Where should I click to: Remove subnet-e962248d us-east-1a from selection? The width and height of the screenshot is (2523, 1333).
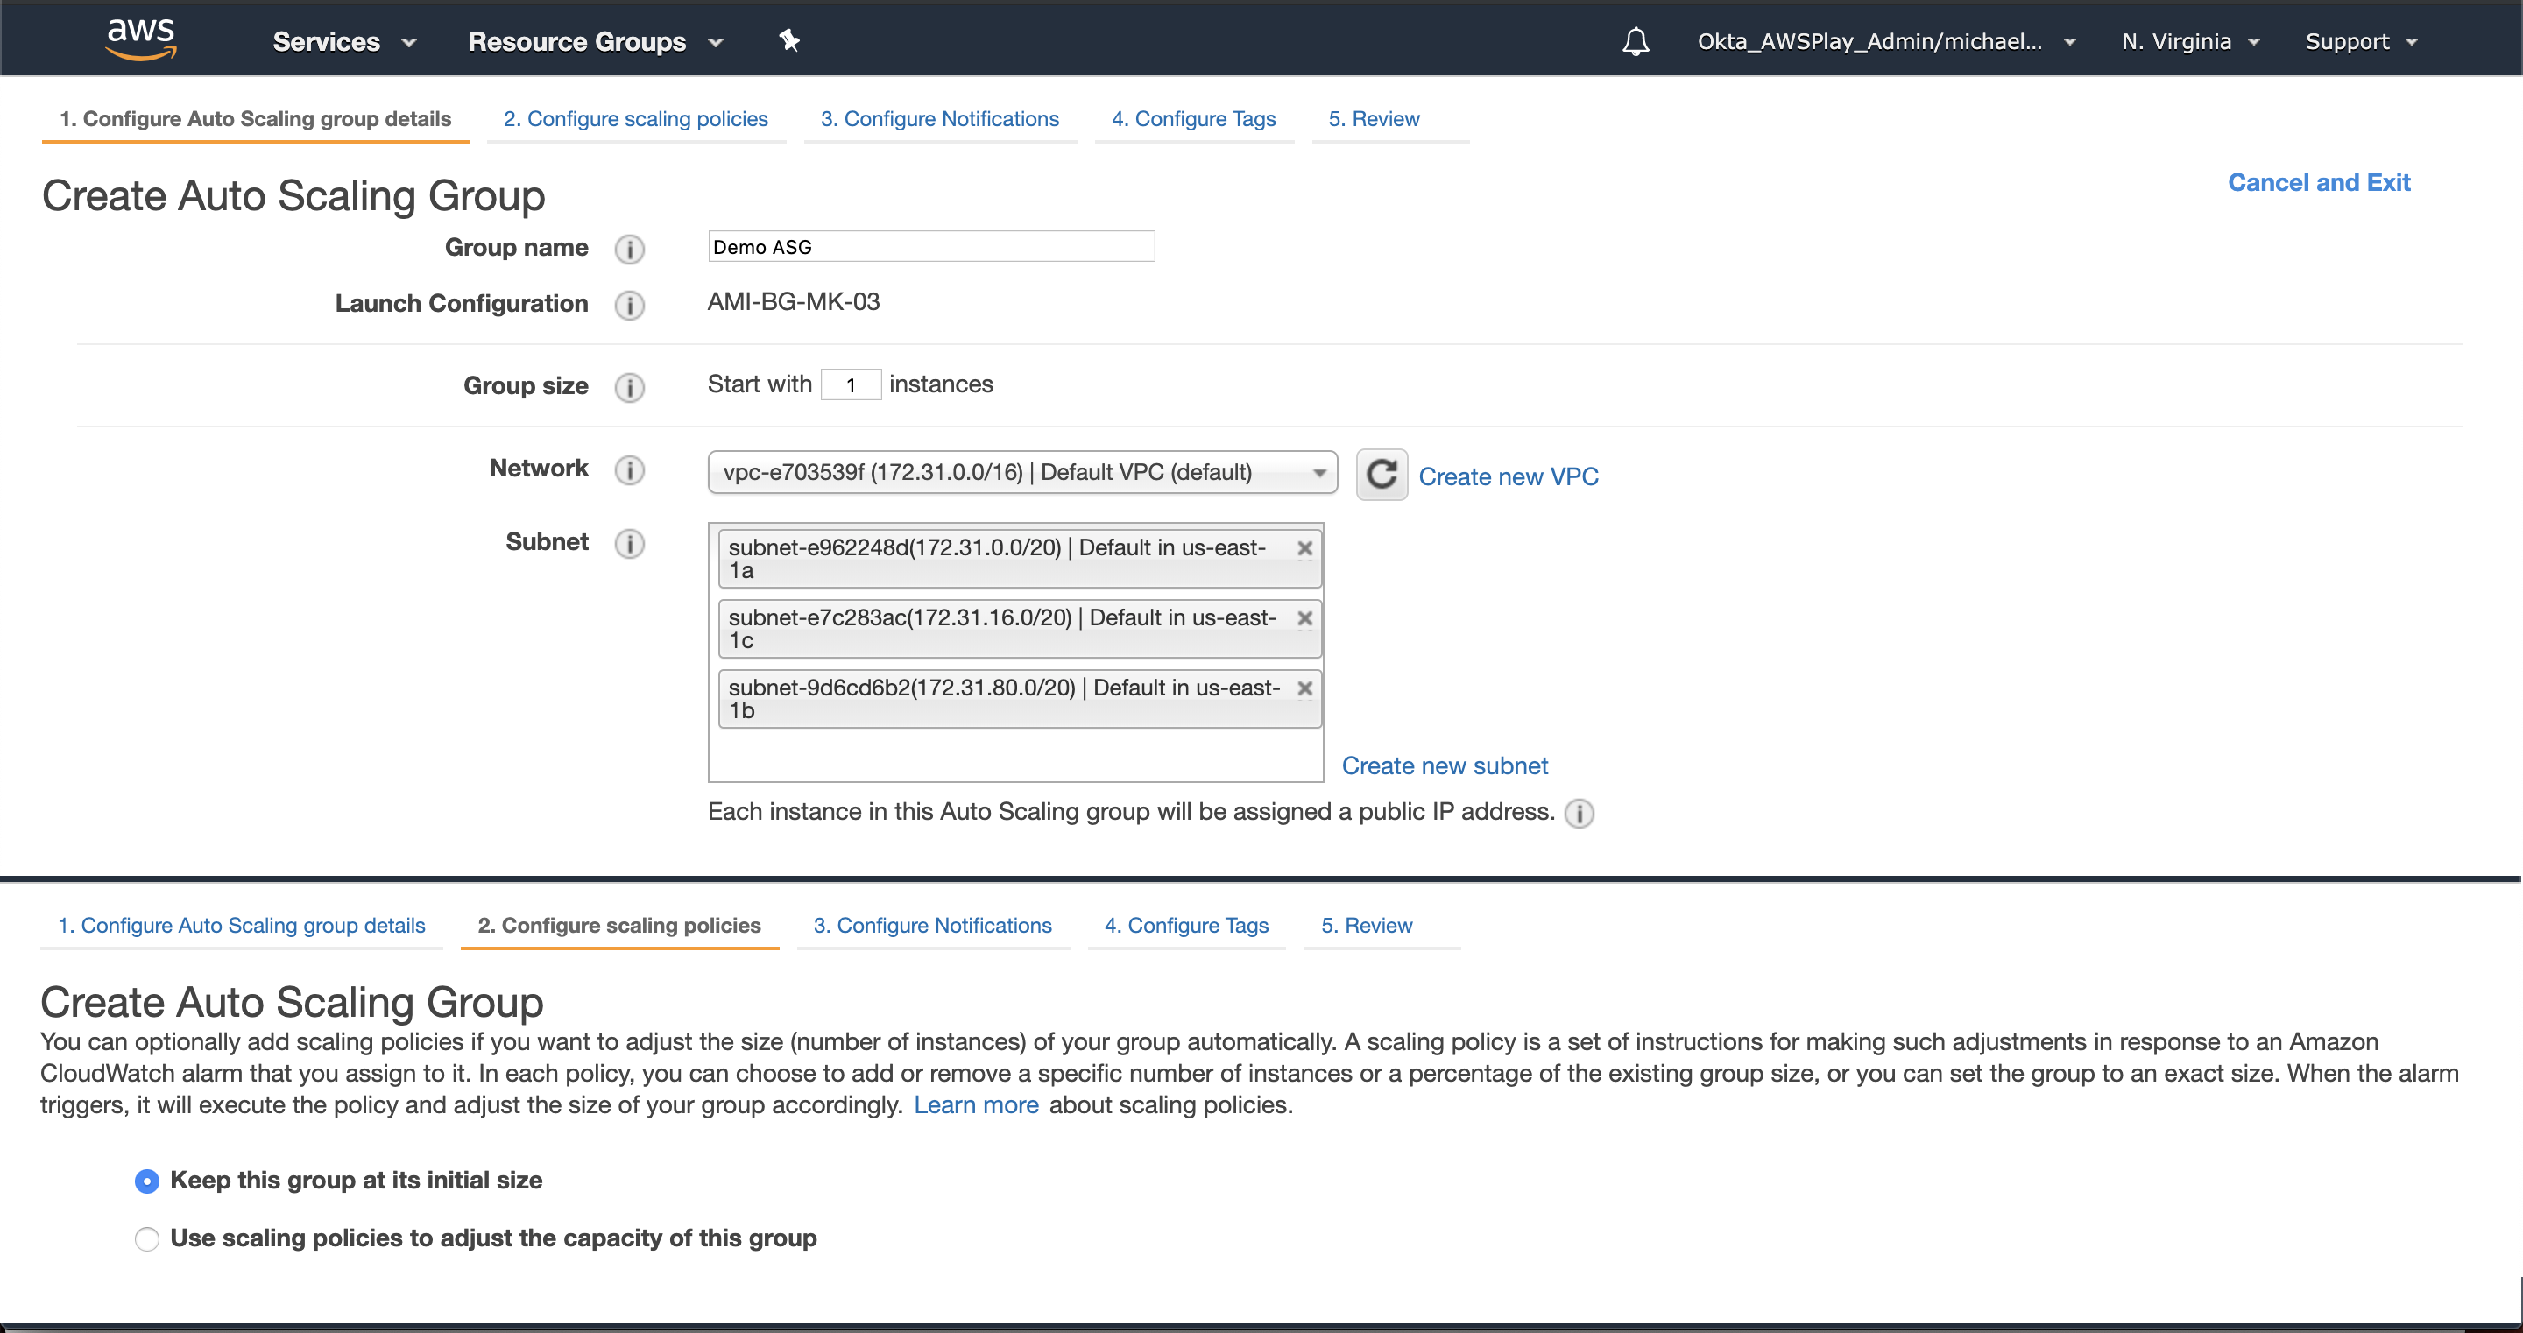coord(1304,548)
